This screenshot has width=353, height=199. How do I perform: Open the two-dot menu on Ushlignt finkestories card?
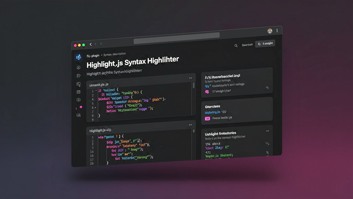pos(268,131)
